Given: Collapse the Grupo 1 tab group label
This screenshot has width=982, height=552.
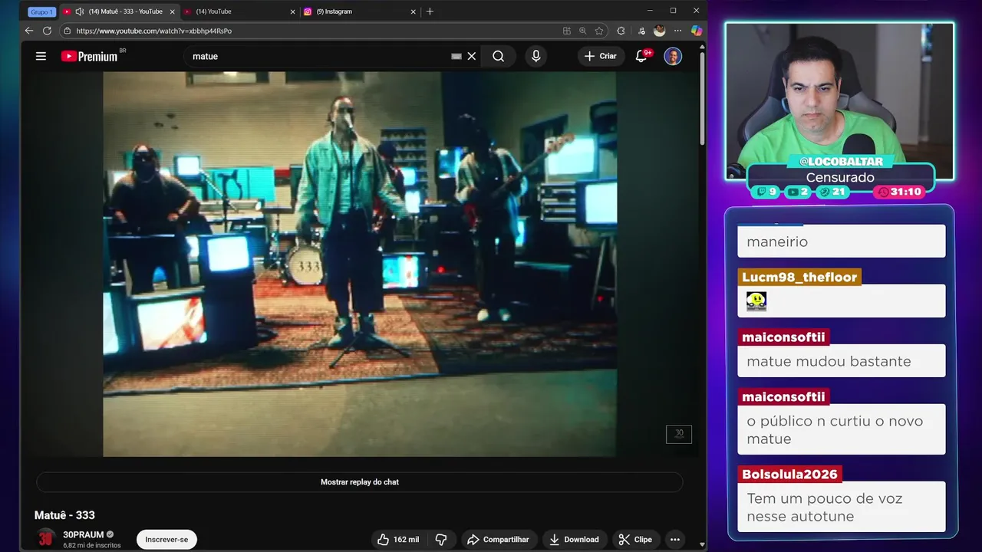Looking at the screenshot, I should click(x=41, y=11).
